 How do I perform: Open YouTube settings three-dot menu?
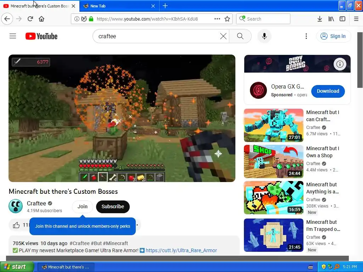pyautogui.click(x=306, y=36)
